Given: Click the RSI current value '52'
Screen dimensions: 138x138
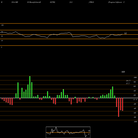Looking at the screenshot, I should (x=125, y=33).
